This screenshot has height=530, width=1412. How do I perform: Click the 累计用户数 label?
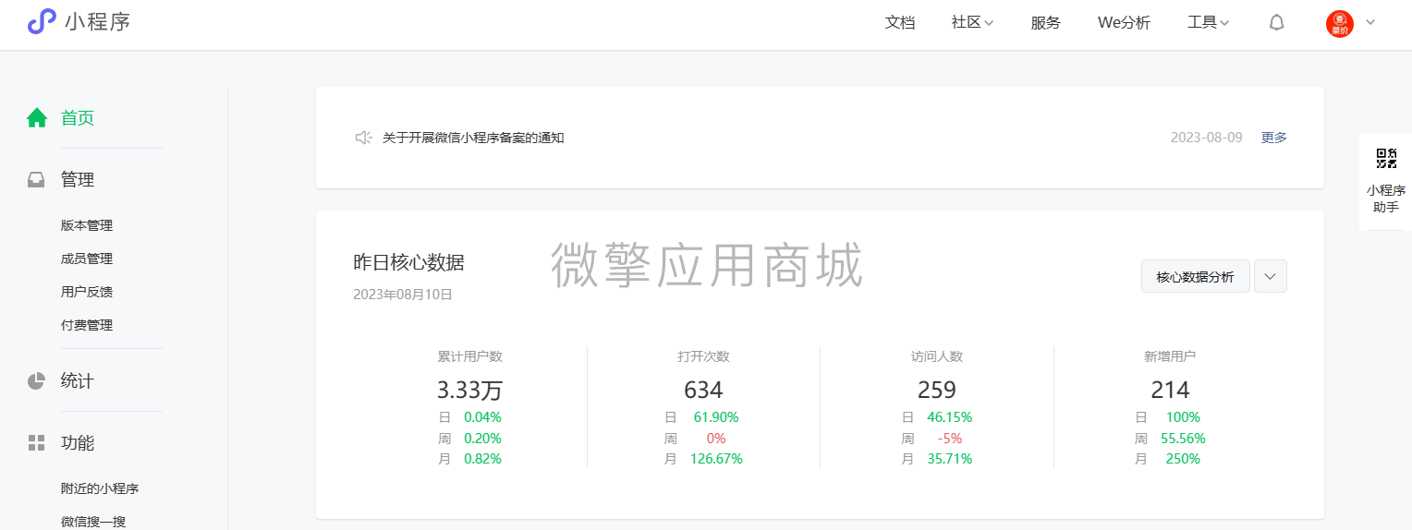(470, 356)
